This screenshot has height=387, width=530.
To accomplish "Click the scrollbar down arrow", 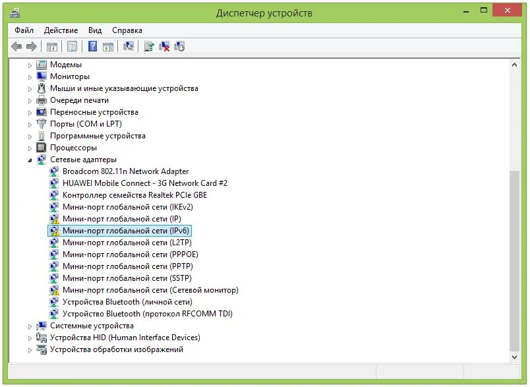I will pyautogui.click(x=514, y=357).
